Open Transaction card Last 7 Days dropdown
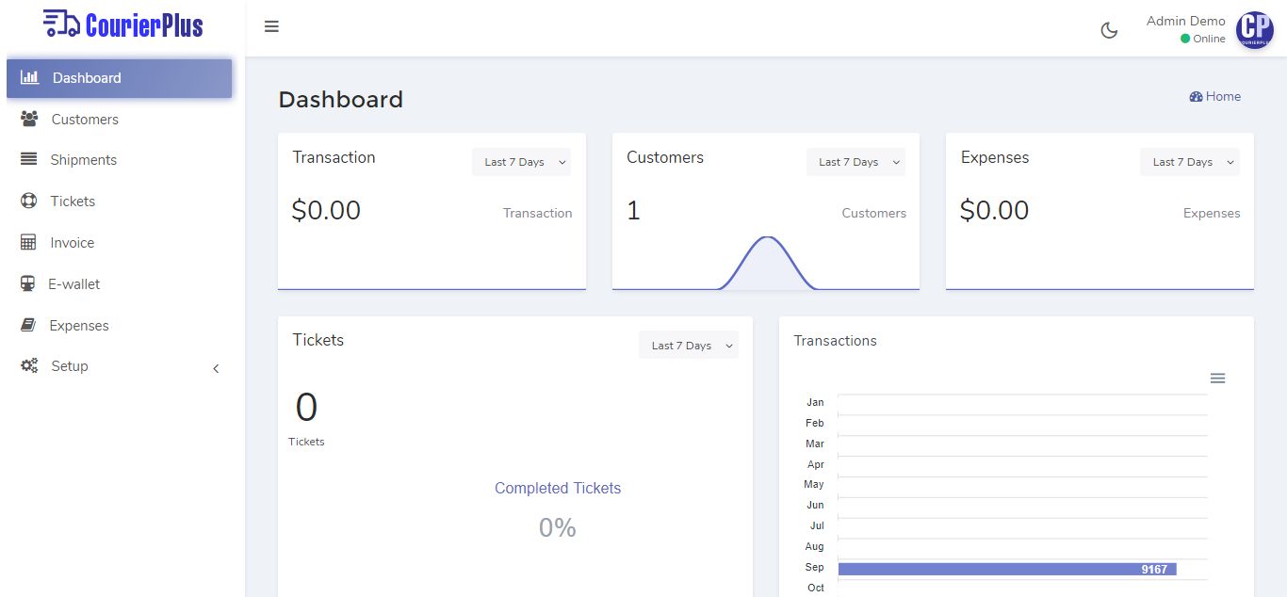The image size is (1287, 597). (x=521, y=162)
